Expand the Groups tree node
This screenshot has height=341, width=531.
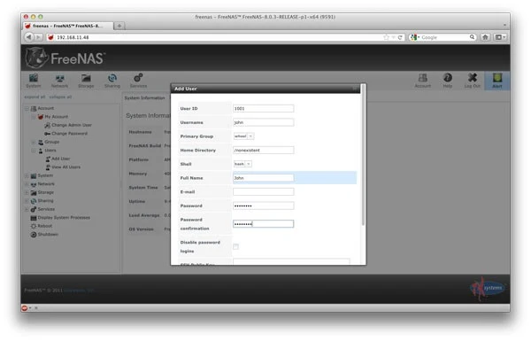tap(34, 142)
